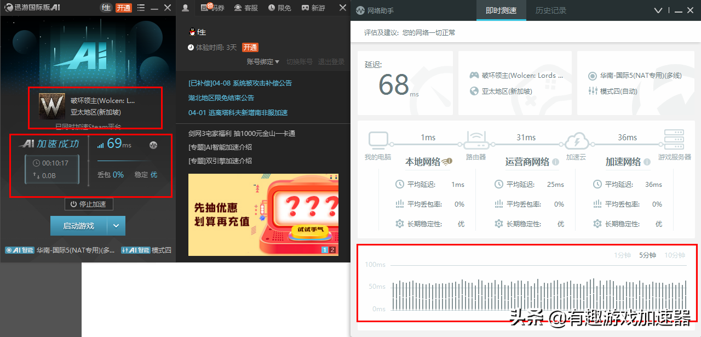Switch to banner page 1 indicator
This screenshot has width=701, height=337.
(324, 250)
